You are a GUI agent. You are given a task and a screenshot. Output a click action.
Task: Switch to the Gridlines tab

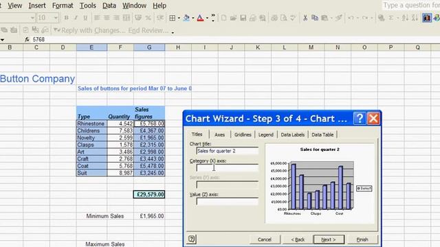click(x=243, y=134)
